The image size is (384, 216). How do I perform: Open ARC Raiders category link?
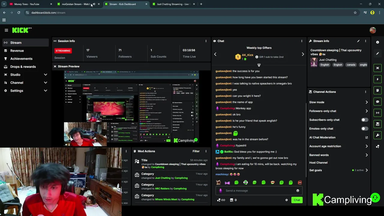pyautogui.click(x=162, y=189)
